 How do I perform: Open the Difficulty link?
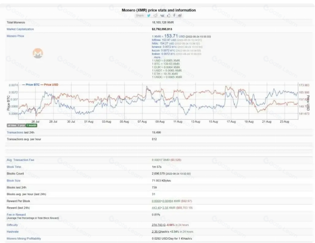(12, 225)
